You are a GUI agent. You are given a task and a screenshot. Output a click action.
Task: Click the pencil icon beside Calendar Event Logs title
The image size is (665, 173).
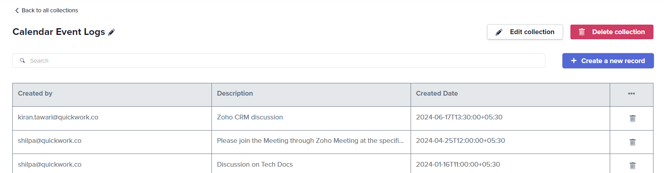[112, 32]
